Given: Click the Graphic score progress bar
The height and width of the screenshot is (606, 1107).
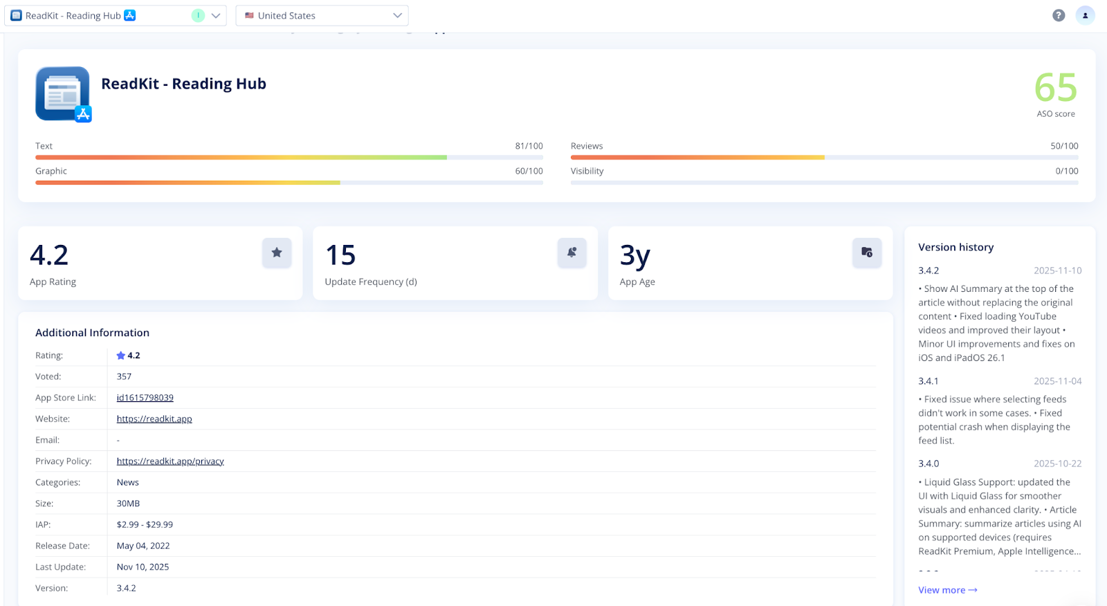Looking at the screenshot, I should point(289,183).
